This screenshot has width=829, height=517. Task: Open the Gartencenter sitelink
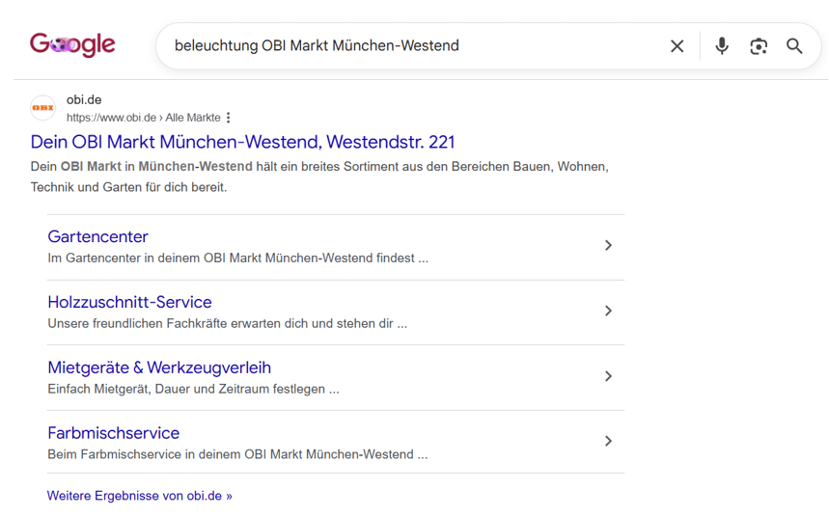pyautogui.click(x=97, y=236)
